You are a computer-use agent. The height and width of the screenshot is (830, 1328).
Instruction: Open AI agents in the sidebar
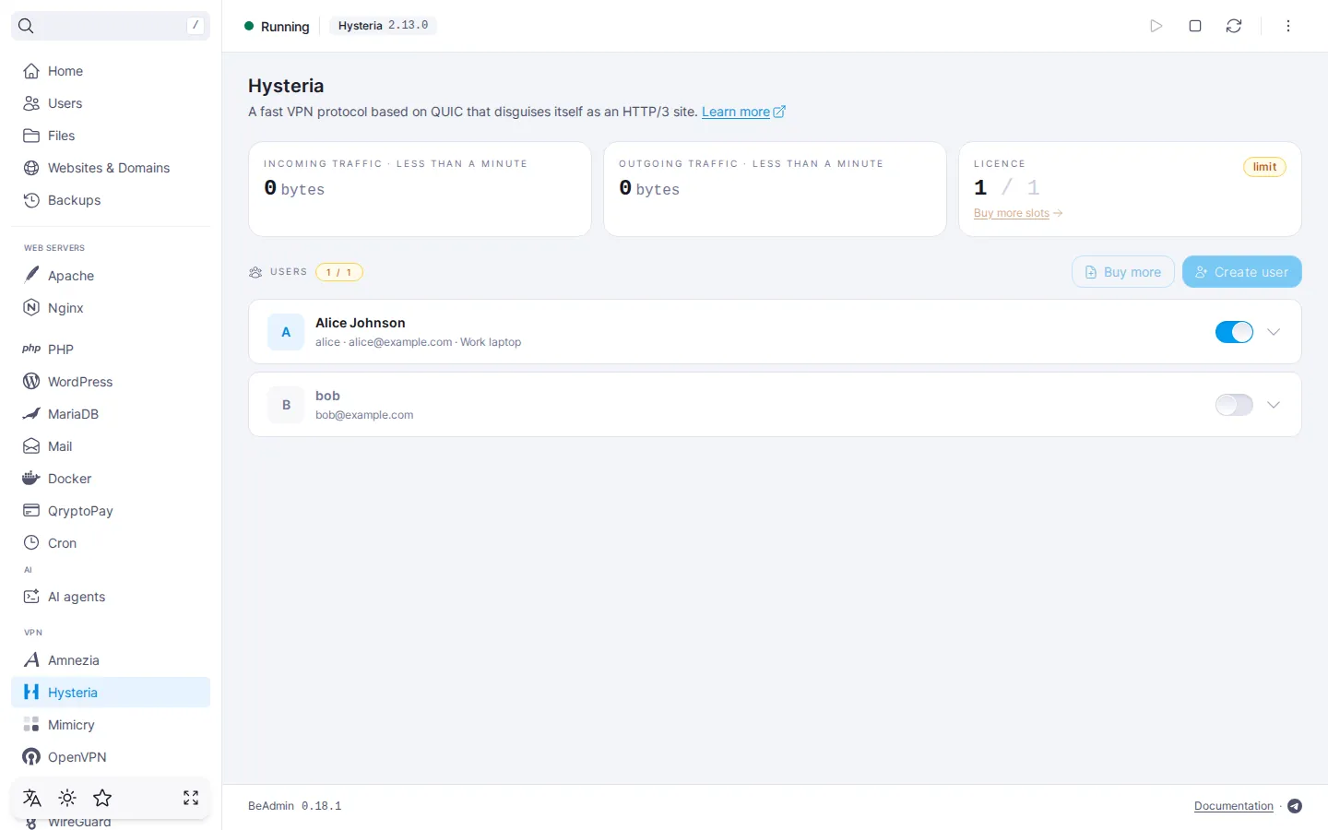click(111, 597)
